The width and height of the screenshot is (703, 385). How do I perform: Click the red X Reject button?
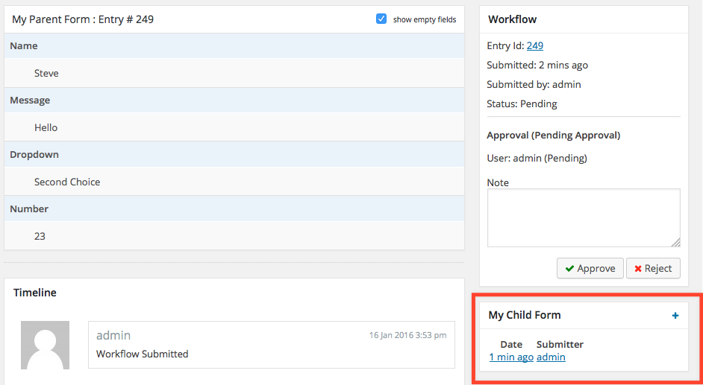point(653,268)
